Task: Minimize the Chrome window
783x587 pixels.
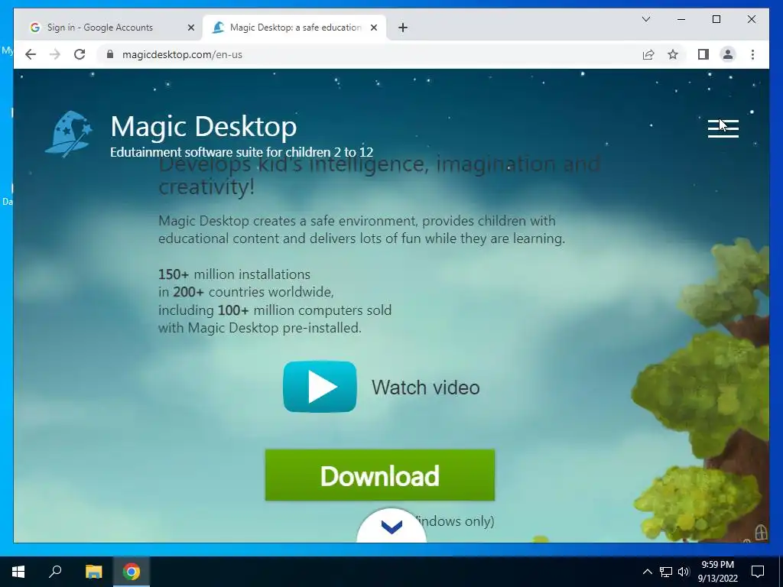Action: 681,19
